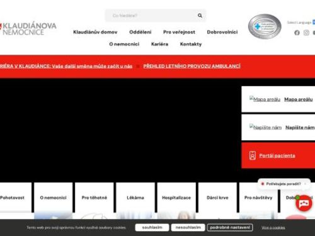Open O nemocnici in top navigation
Screen dimensions: 315x236
(x=124, y=44)
